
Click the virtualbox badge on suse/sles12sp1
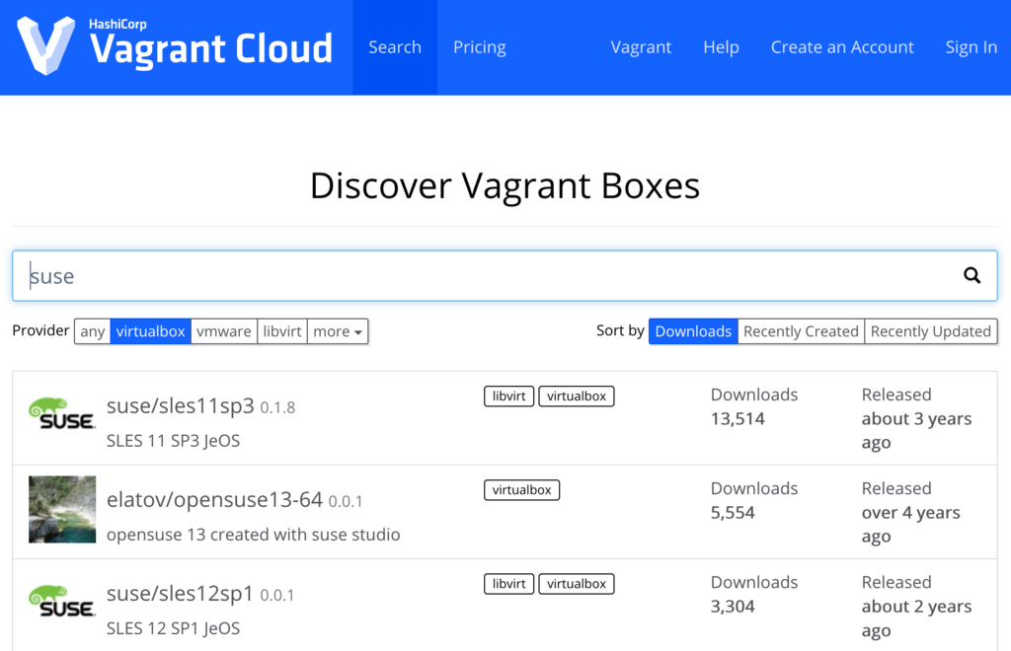tap(577, 583)
